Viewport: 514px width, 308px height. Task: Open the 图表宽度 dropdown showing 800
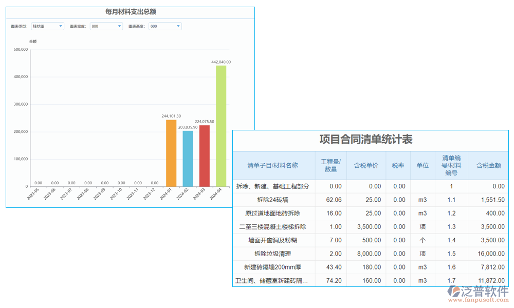(x=105, y=26)
